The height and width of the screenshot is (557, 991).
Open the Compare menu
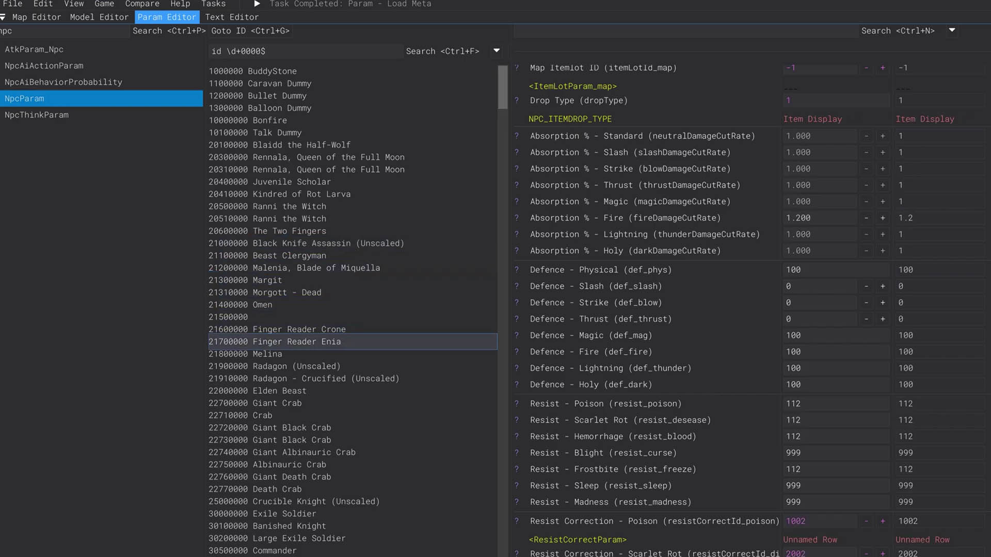click(x=142, y=4)
